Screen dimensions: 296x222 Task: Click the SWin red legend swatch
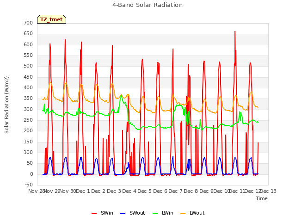(x=94, y=214)
